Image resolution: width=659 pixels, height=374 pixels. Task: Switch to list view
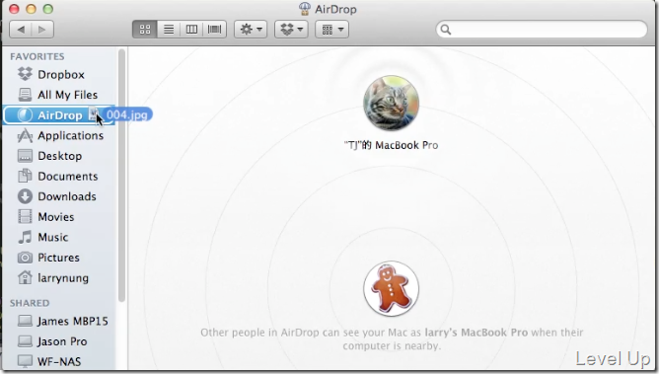click(169, 30)
